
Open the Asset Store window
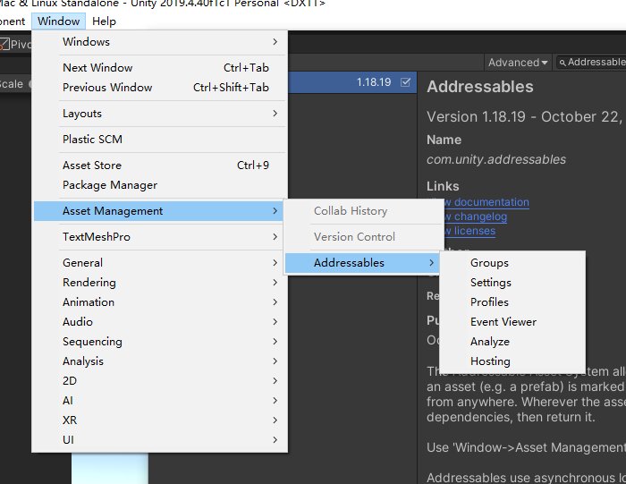click(160, 166)
